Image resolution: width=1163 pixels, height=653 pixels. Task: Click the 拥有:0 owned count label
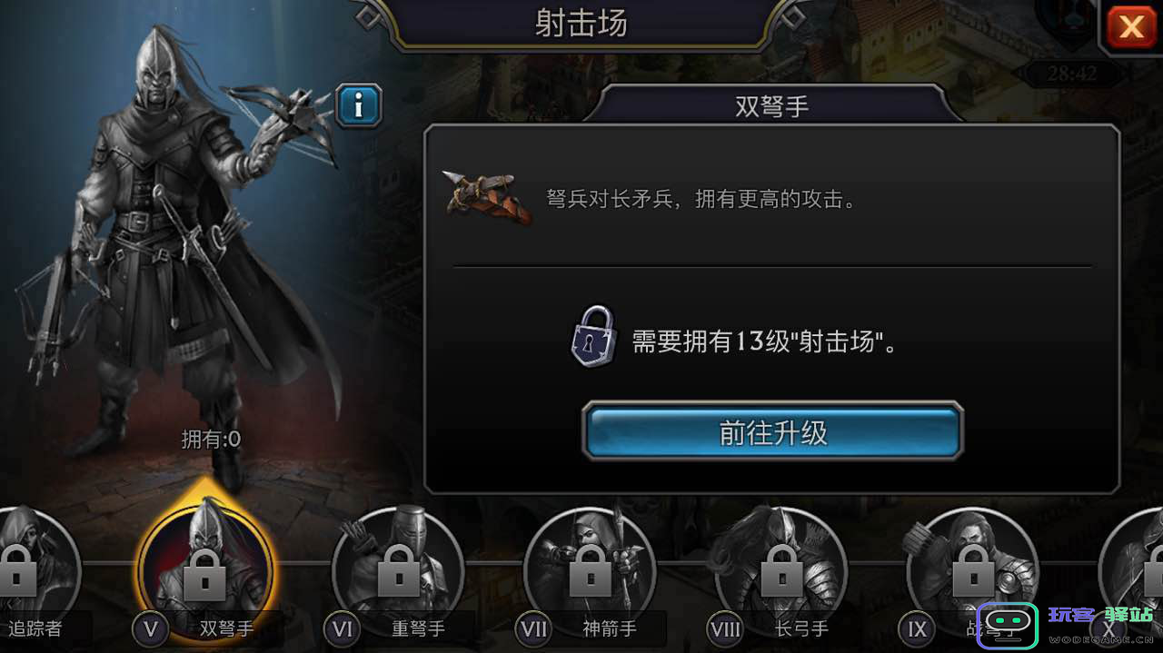[211, 440]
